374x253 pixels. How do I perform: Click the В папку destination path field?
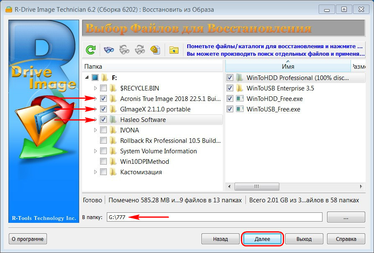214,217
